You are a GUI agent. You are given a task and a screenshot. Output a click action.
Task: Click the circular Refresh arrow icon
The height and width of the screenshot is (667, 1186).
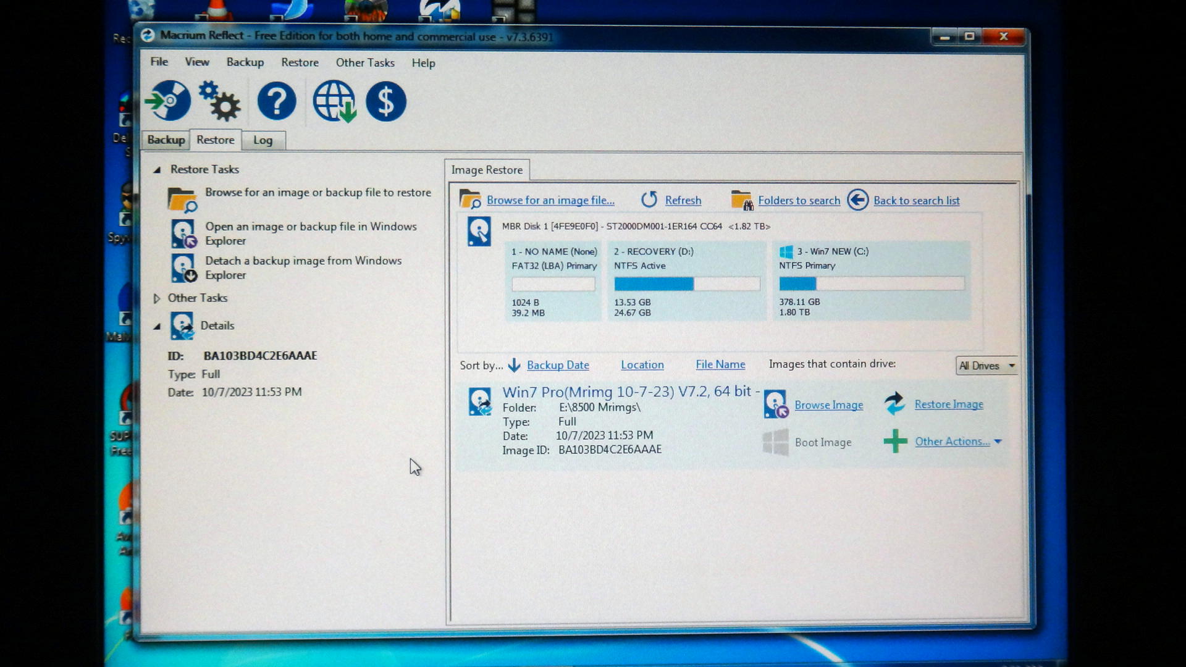649,199
